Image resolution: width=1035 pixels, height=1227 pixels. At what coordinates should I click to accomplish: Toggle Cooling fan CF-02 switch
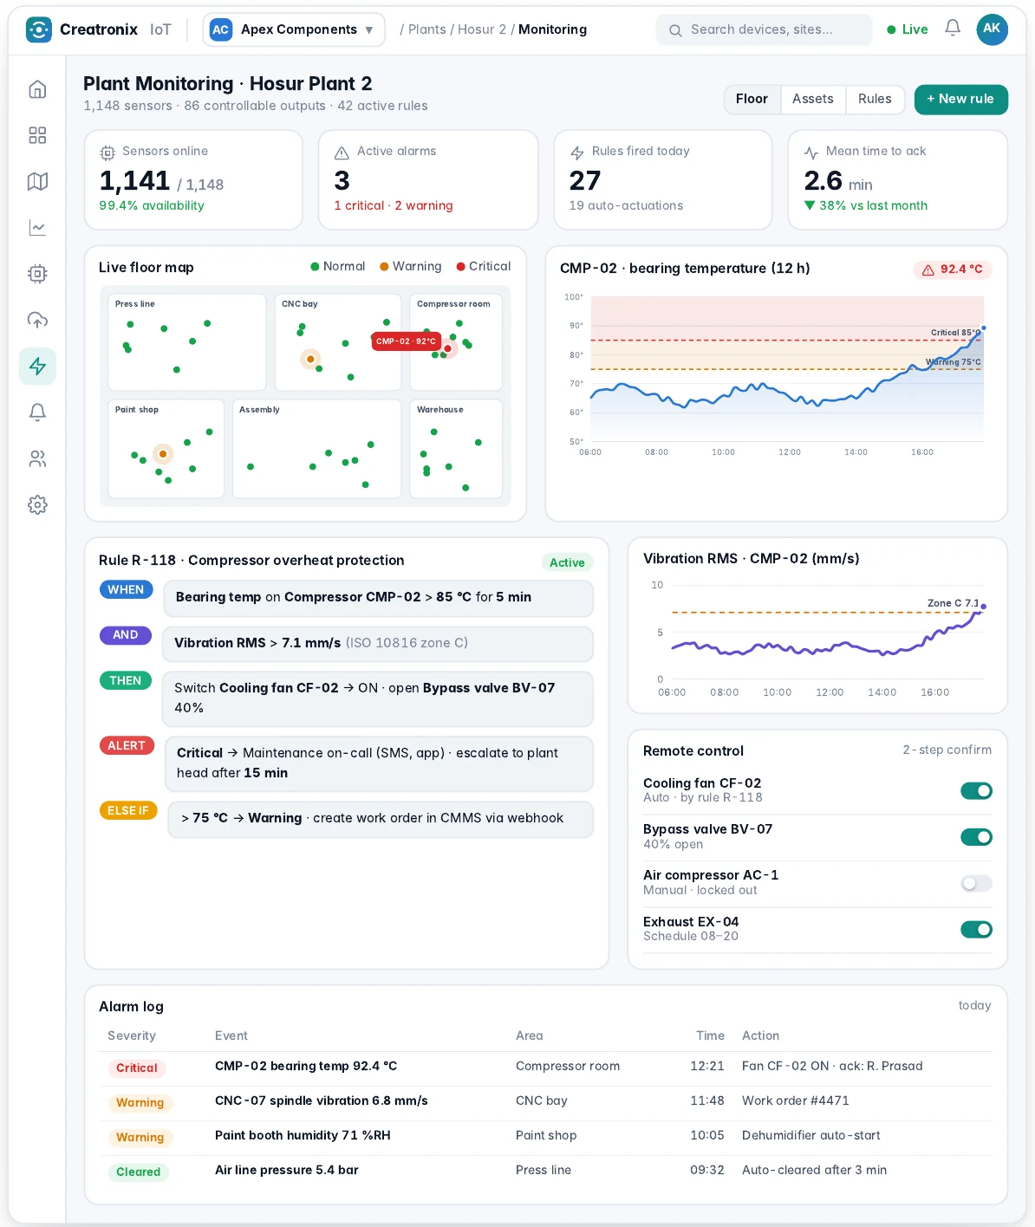tap(976, 790)
